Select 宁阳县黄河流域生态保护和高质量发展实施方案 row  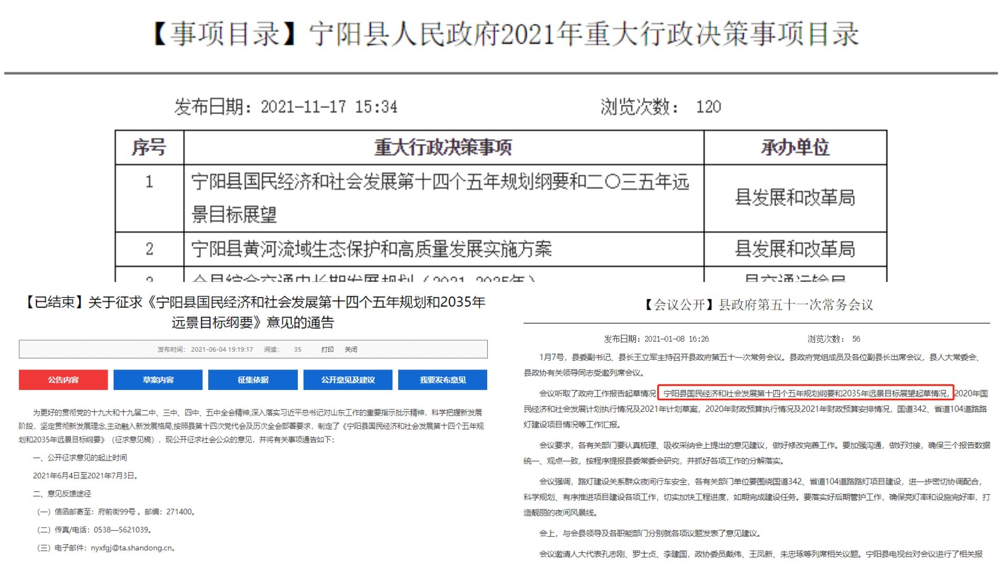pos(371,249)
